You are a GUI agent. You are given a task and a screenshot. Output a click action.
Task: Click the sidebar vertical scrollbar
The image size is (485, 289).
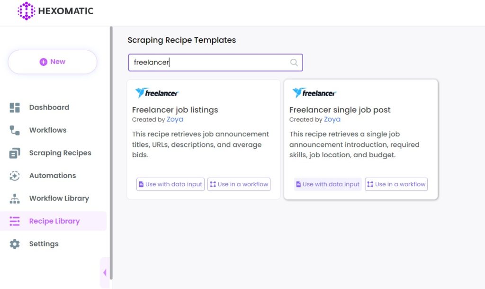click(x=111, y=153)
